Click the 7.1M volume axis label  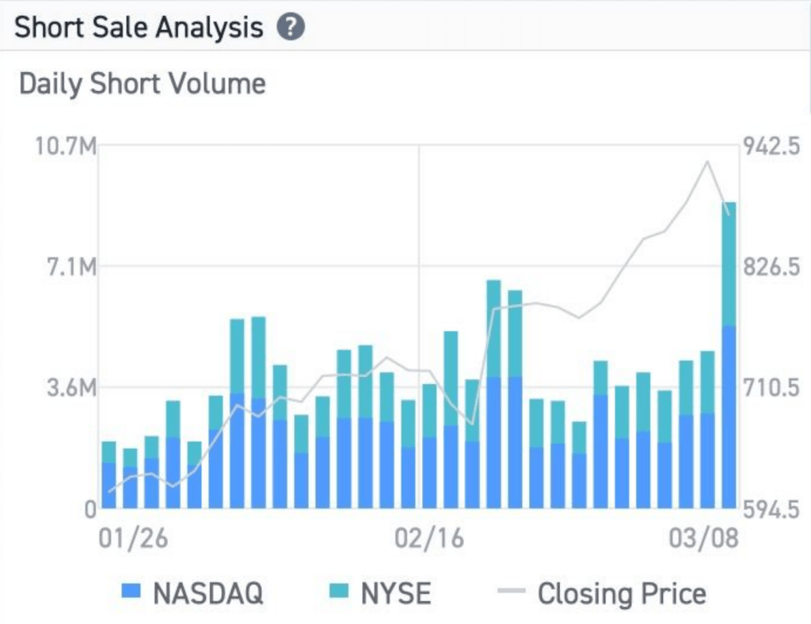point(69,268)
